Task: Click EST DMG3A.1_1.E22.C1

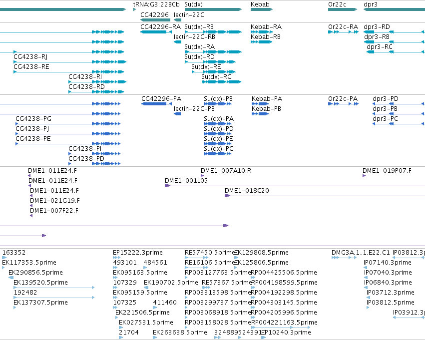Action: 361,253
